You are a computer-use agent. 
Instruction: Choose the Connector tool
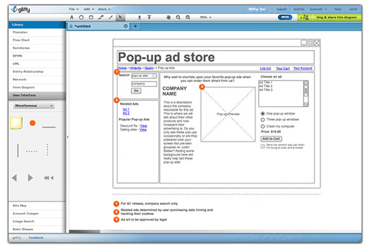101,17
